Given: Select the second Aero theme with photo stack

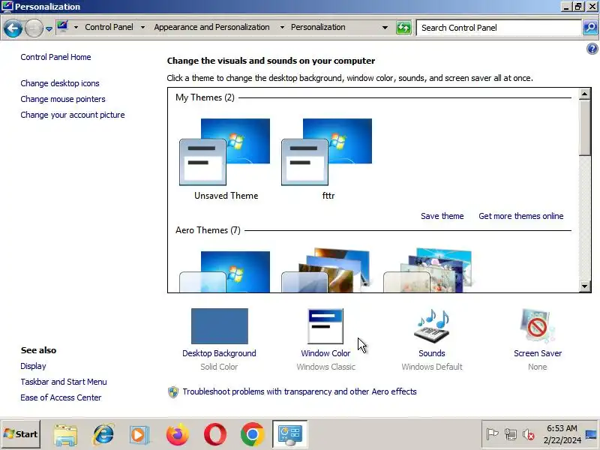Looking at the screenshot, I should (x=326, y=270).
